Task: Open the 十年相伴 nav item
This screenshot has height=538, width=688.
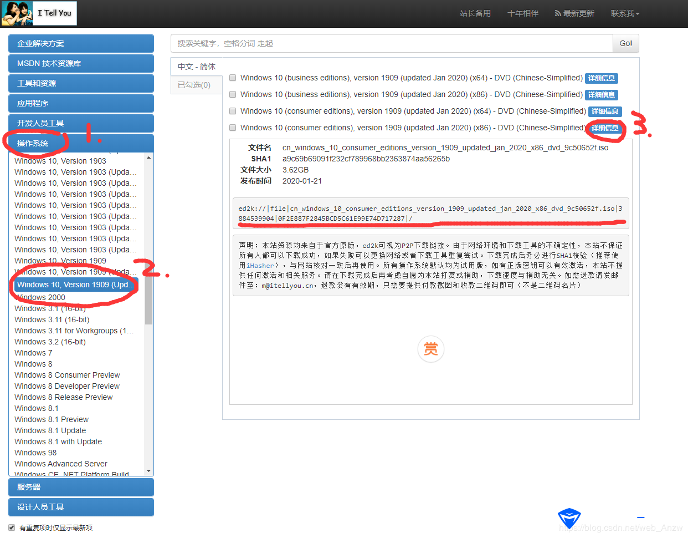Action: coord(523,13)
